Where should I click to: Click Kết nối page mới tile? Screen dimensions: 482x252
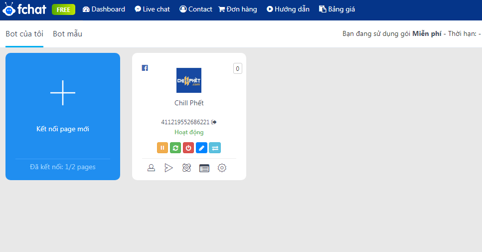63,116
